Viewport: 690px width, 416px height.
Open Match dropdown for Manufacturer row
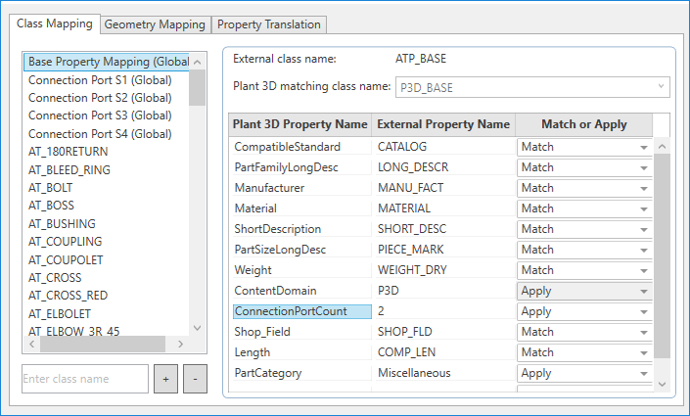[x=584, y=188]
